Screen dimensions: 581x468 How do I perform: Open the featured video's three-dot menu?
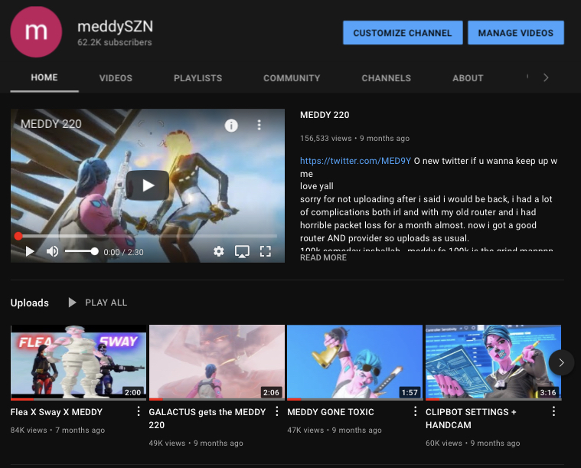tap(259, 125)
